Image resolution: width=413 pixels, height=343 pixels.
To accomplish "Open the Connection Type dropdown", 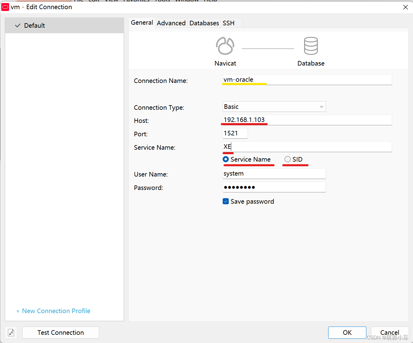I will tap(274, 107).
